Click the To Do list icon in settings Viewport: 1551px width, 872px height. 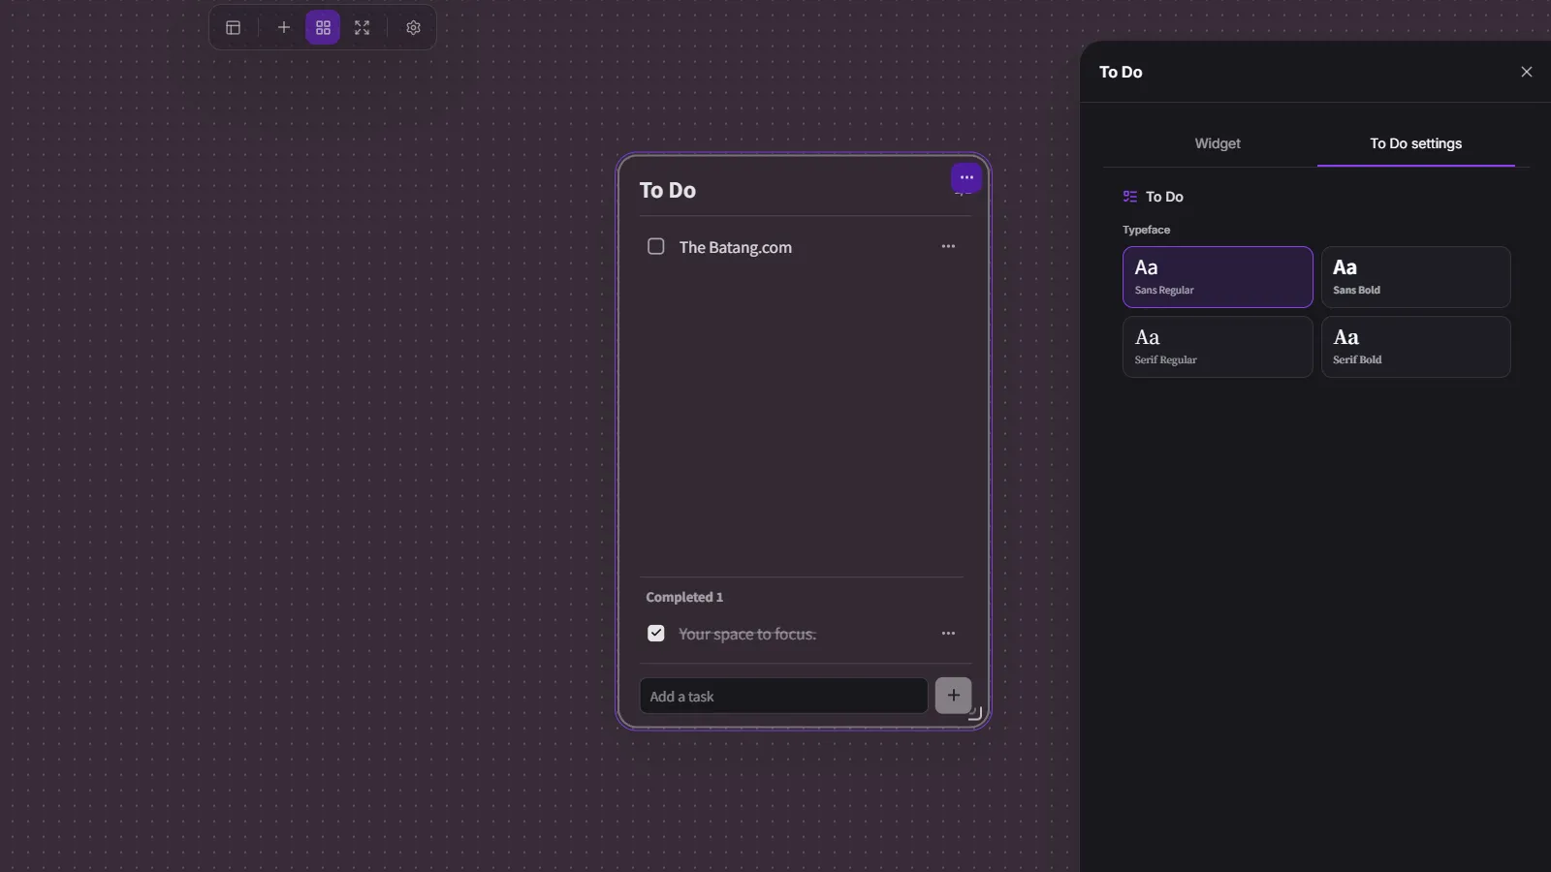click(x=1130, y=197)
